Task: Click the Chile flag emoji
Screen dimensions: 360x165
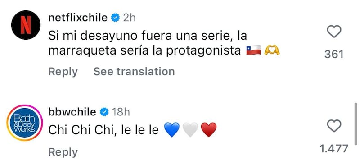Action: tap(254, 50)
